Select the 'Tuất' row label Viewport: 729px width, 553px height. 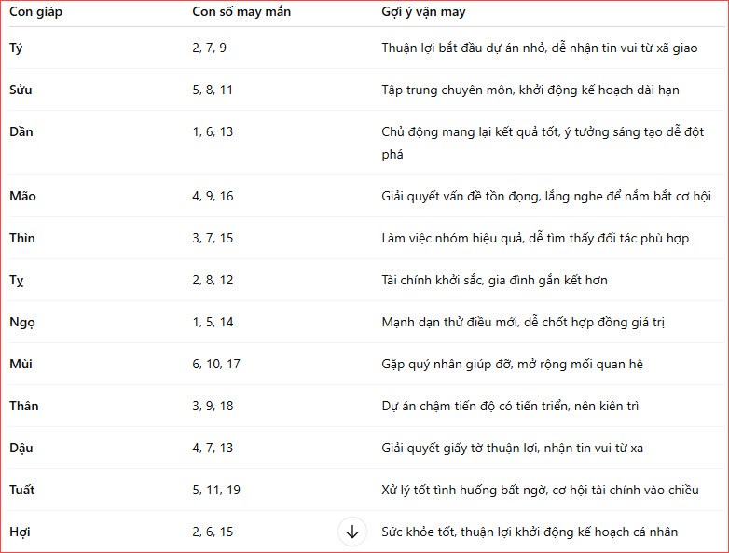(21, 490)
